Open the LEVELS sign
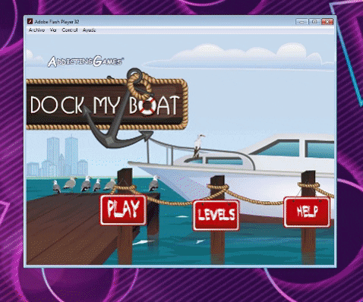 point(216,215)
